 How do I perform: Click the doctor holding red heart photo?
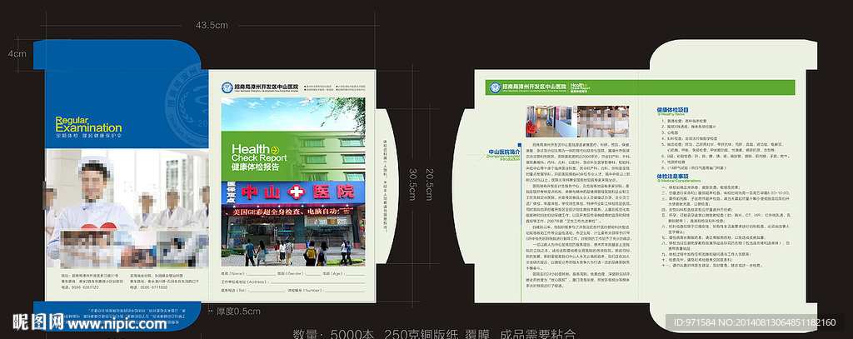[x=127, y=208]
